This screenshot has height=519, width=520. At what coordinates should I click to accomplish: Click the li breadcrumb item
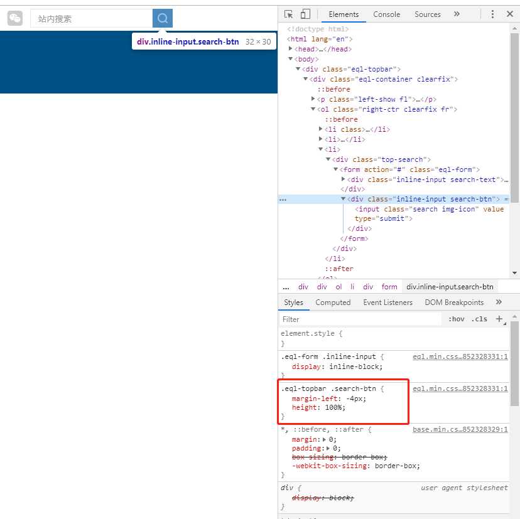tap(352, 287)
